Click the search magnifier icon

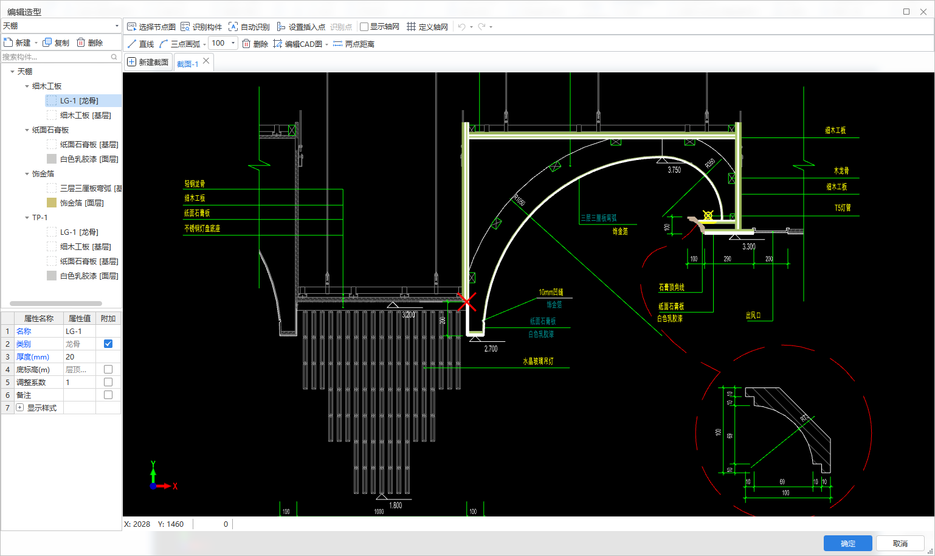pos(114,57)
